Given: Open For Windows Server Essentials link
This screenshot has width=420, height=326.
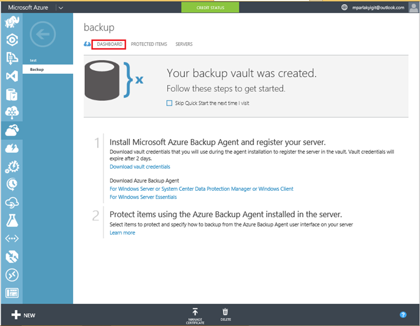Looking at the screenshot, I should click(x=143, y=197).
